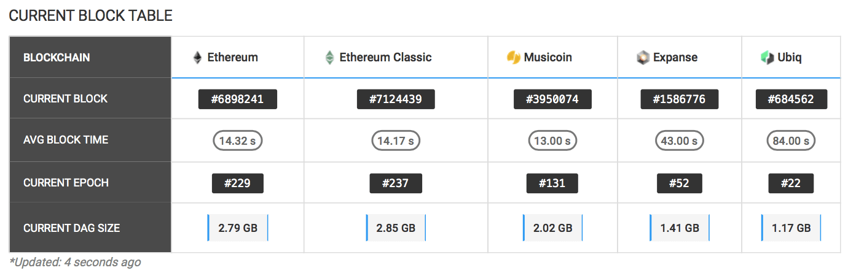The height and width of the screenshot is (273, 848).
Task: Click Ubiq current block #684562 badge
Action: coord(791,99)
